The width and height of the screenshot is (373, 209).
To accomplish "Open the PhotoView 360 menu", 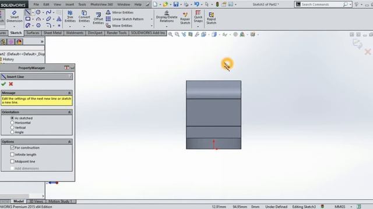I will point(101,4).
